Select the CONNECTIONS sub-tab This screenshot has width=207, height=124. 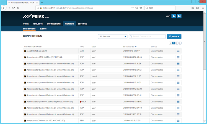(29, 29)
